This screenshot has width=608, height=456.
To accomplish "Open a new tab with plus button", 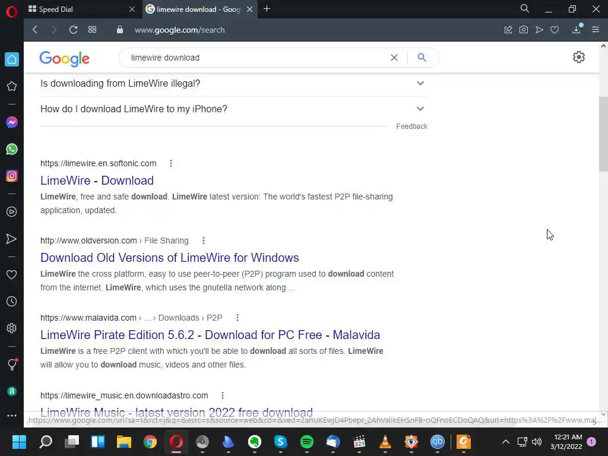I will pyautogui.click(x=267, y=9).
